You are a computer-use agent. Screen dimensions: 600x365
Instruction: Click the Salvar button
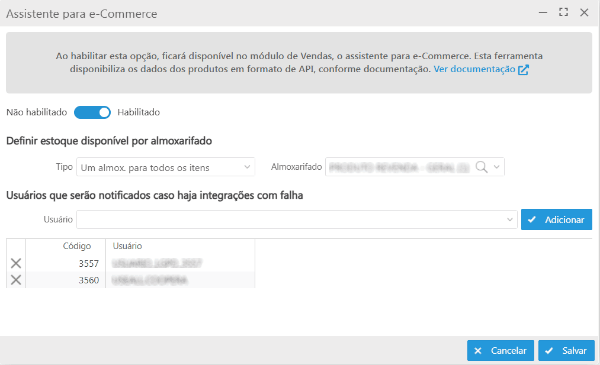point(566,350)
